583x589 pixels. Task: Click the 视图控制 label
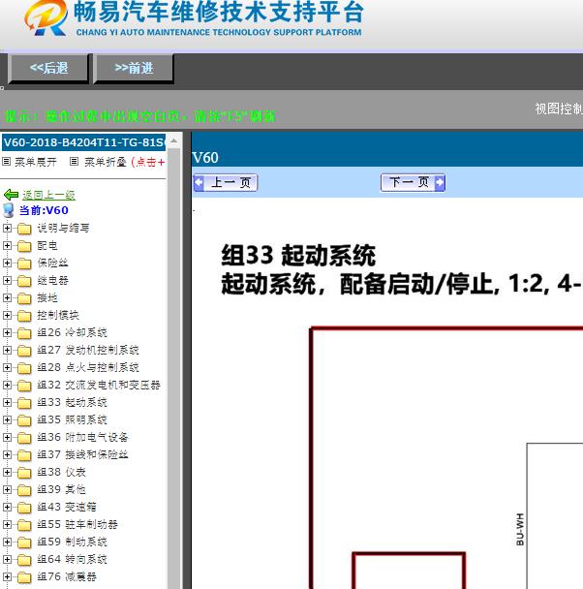(559, 108)
